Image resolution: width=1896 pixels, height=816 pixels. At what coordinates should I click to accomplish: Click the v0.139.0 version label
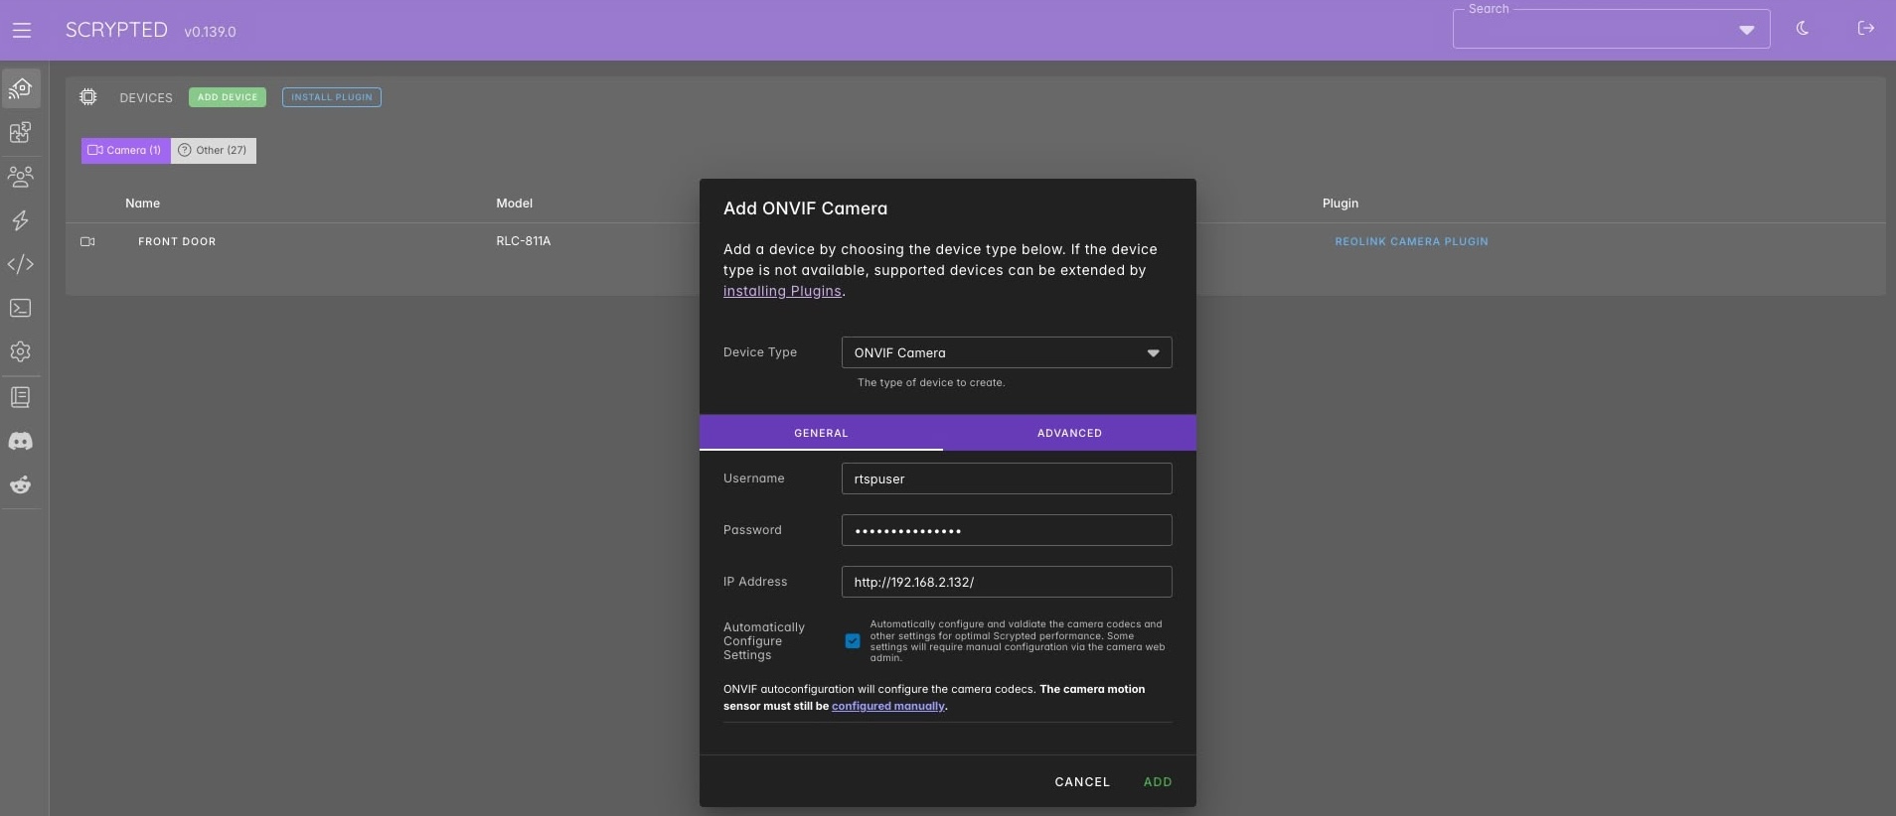[x=210, y=32]
